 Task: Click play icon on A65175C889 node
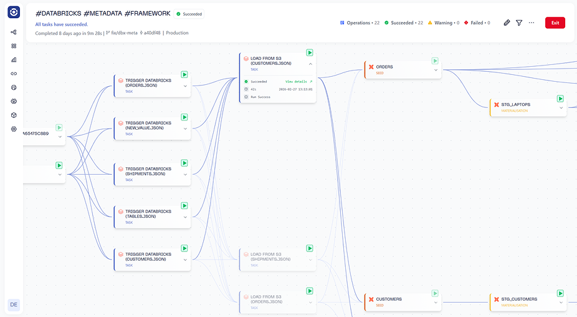[x=59, y=127]
